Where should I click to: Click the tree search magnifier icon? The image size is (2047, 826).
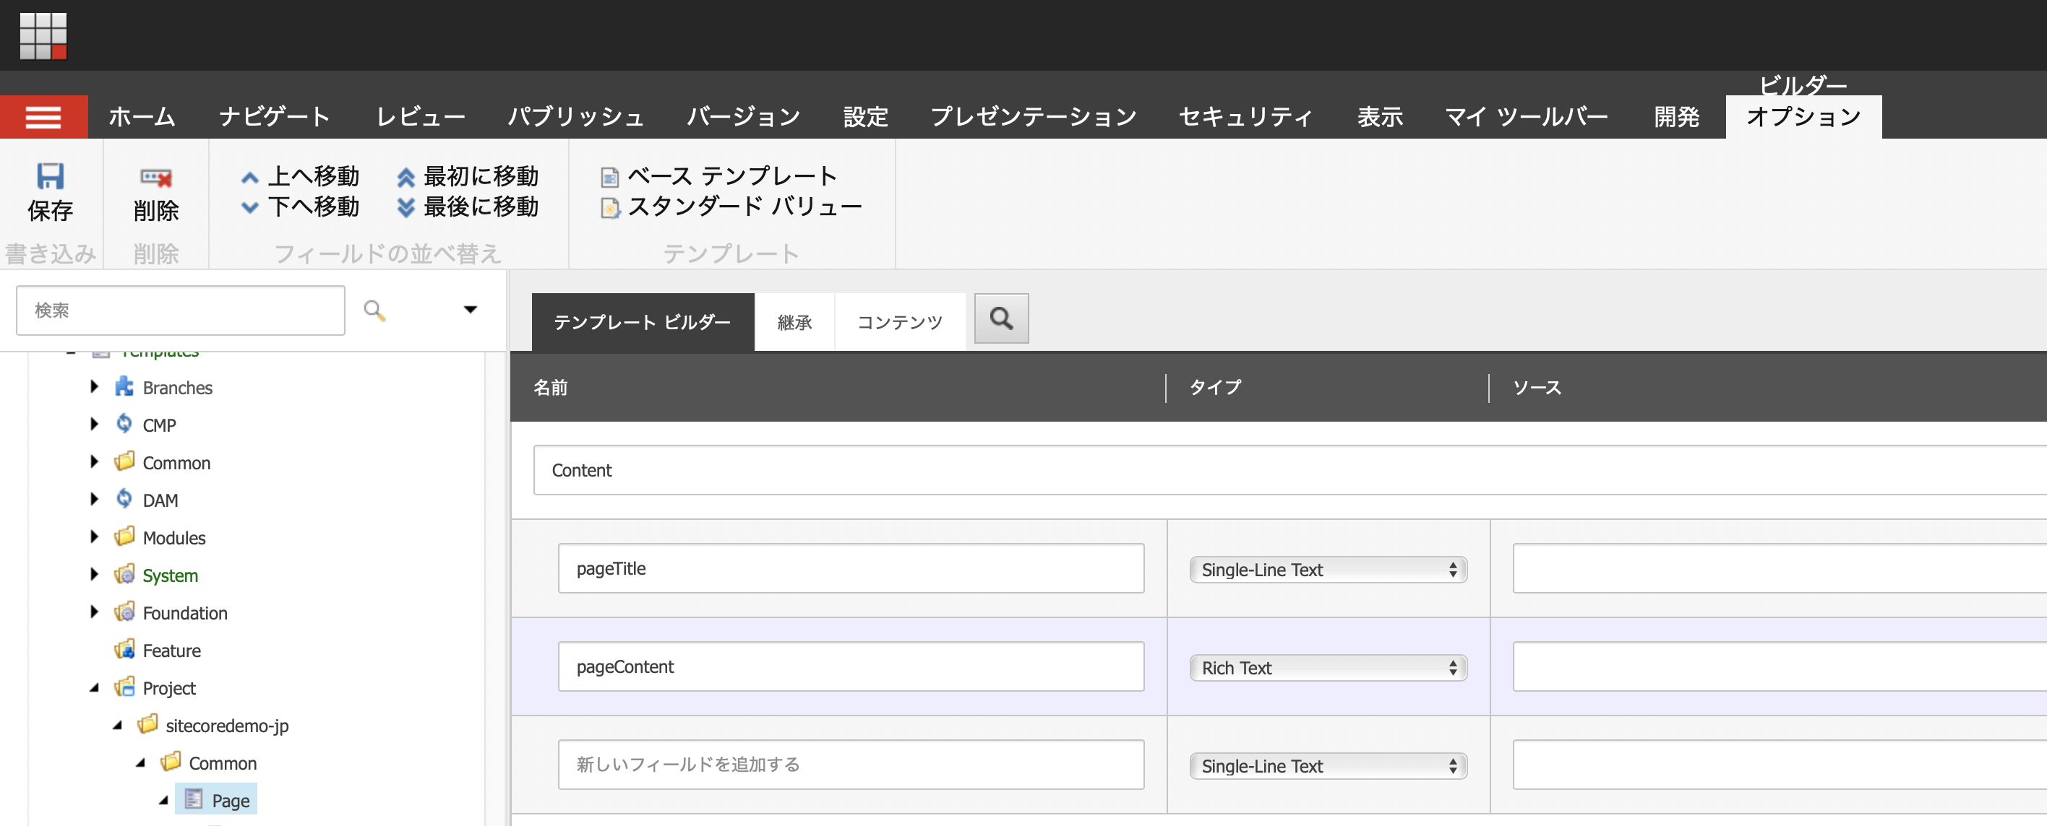click(x=374, y=310)
